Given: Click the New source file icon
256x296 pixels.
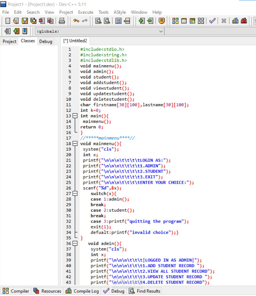Looking at the screenshot, I should (x=8, y=21).
